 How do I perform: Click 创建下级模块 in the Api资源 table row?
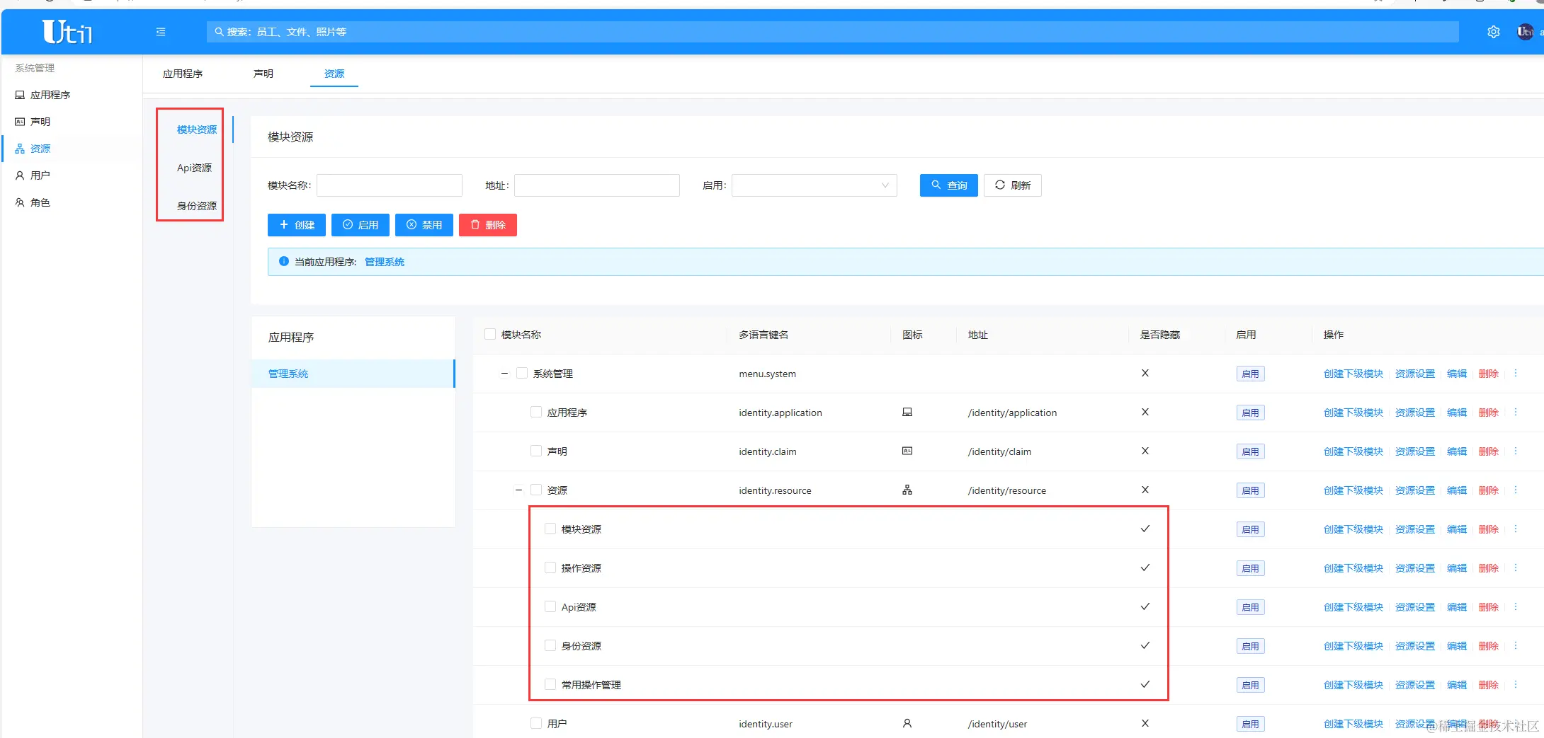click(x=1353, y=607)
